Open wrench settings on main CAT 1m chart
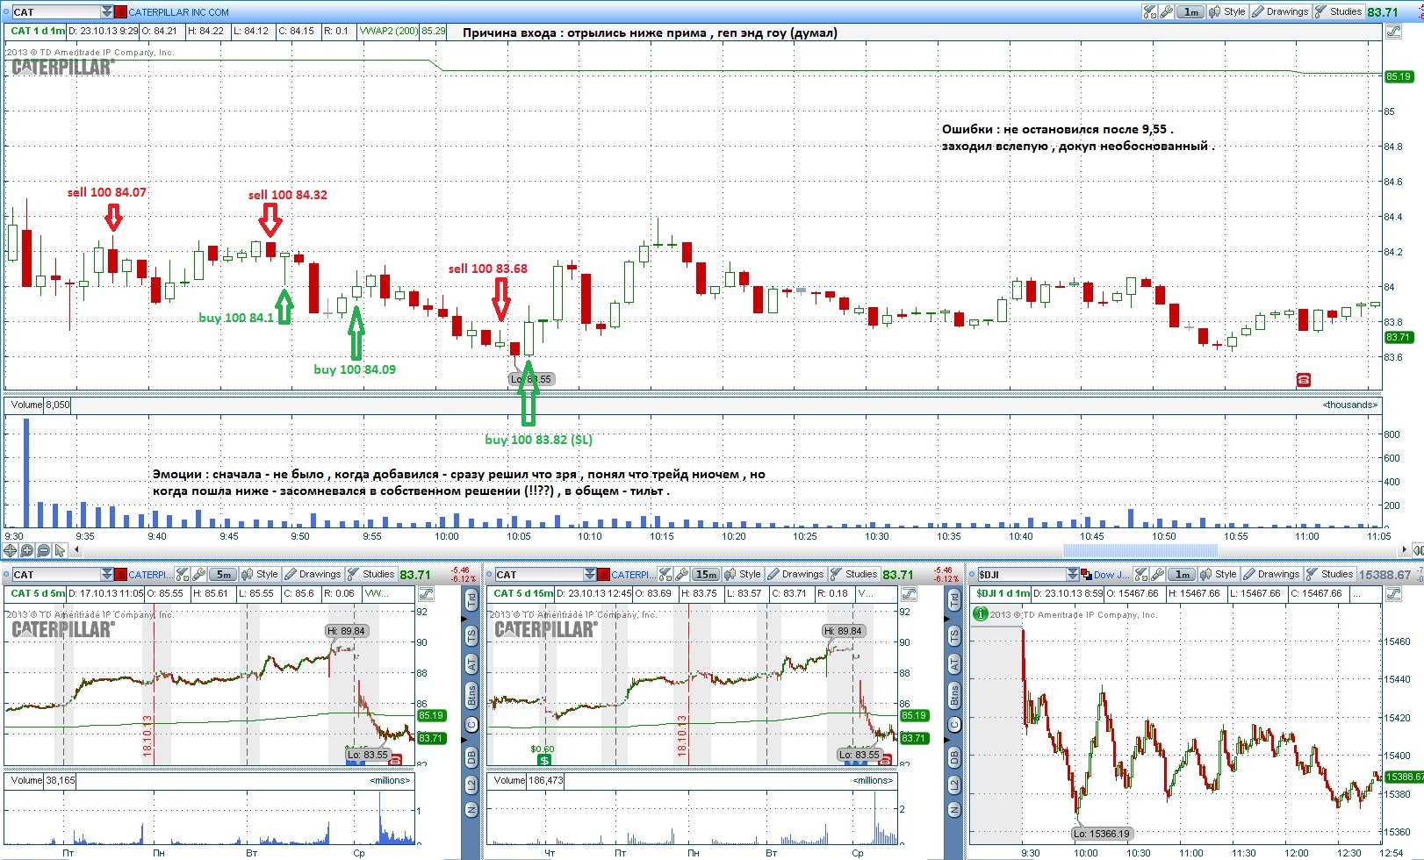The height and width of the screenshot is (860, 1424). (x=1166, y=11)
